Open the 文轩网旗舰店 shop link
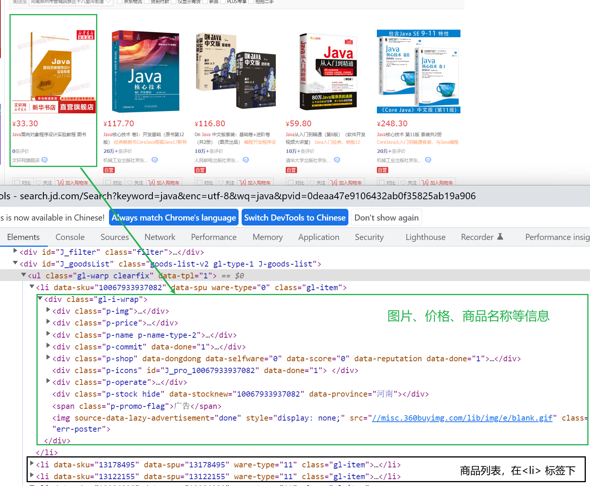Image resolution: width=590 pixels, height=486 pixels. (26, 160)
